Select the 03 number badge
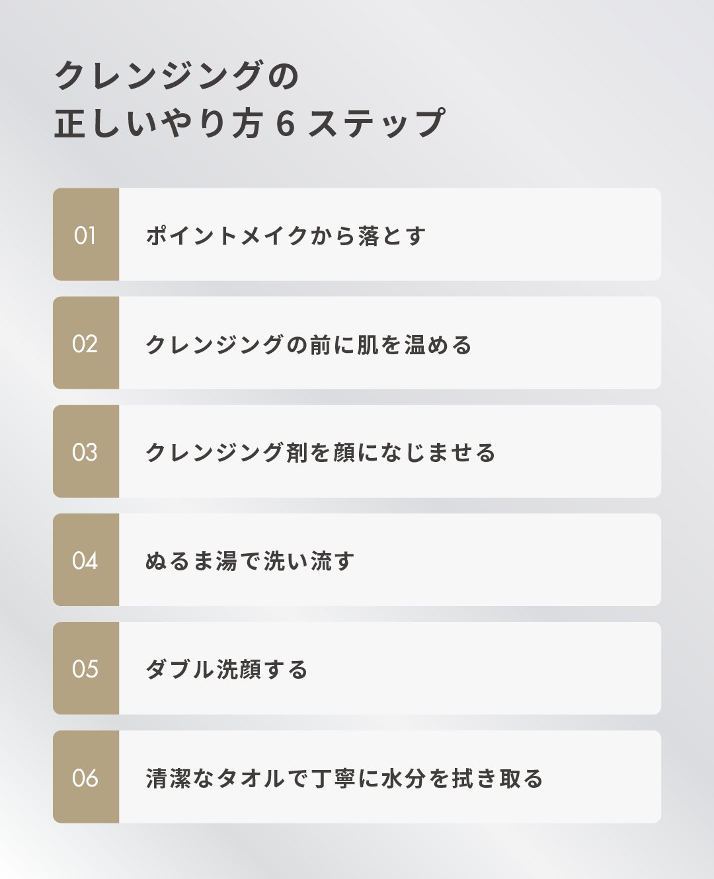Viewport: 714px width, 879px height. pyautogui.click(x=86, y=451)
